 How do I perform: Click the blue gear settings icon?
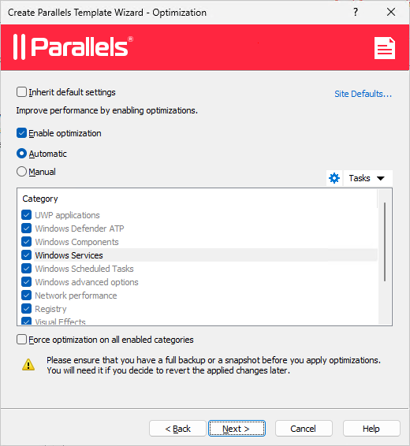coord(334,178)
